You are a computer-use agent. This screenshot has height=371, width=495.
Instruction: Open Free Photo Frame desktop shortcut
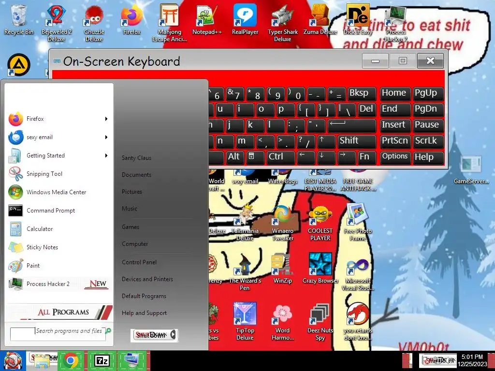(358, 223)
